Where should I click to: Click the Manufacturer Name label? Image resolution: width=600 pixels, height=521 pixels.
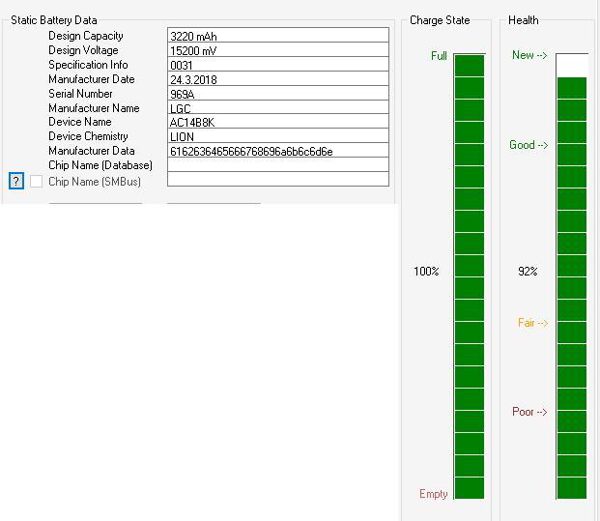[x=94, y=108]
